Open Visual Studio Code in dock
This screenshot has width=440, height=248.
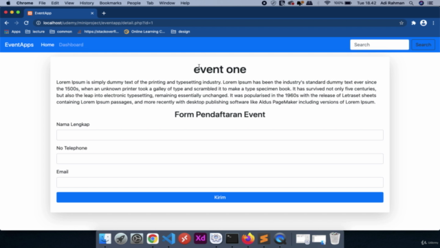click(x=168, y=239)
